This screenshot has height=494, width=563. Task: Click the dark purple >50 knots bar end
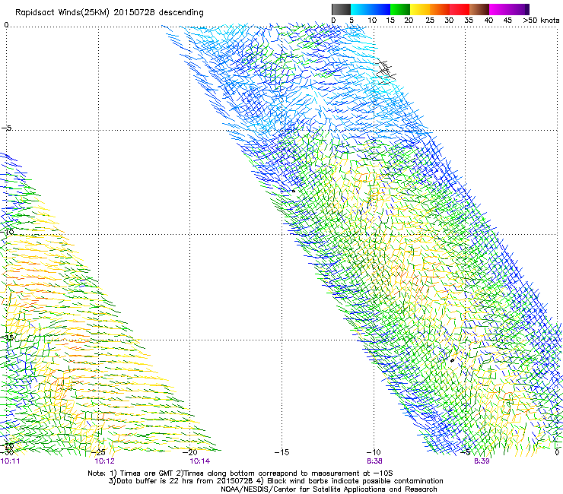point(526,9)
